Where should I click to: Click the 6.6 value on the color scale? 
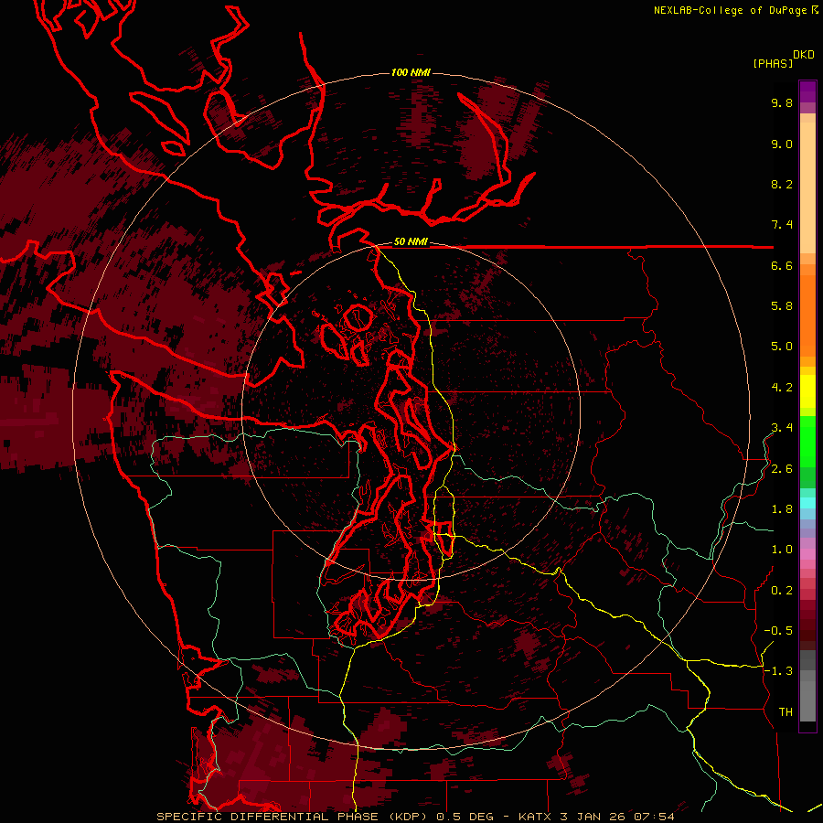[x=782, y=265]
